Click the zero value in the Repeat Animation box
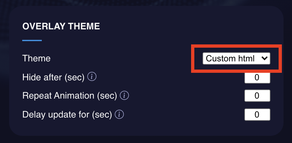This screenshot has height=143, width=292. (257, 96)
